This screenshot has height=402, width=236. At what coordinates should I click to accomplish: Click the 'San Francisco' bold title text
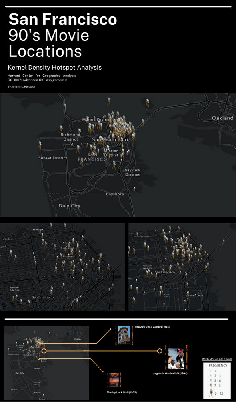coord(63,19)
